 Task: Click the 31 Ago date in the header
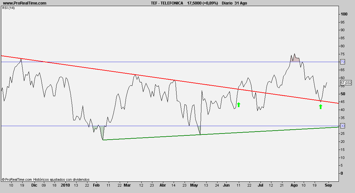[x=241, y=3]
